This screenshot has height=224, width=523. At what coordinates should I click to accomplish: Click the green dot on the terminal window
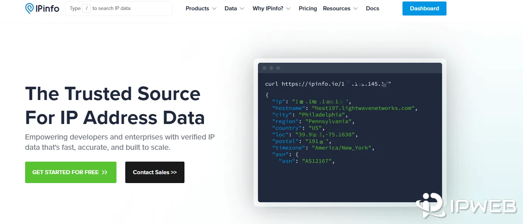point(278,68)
